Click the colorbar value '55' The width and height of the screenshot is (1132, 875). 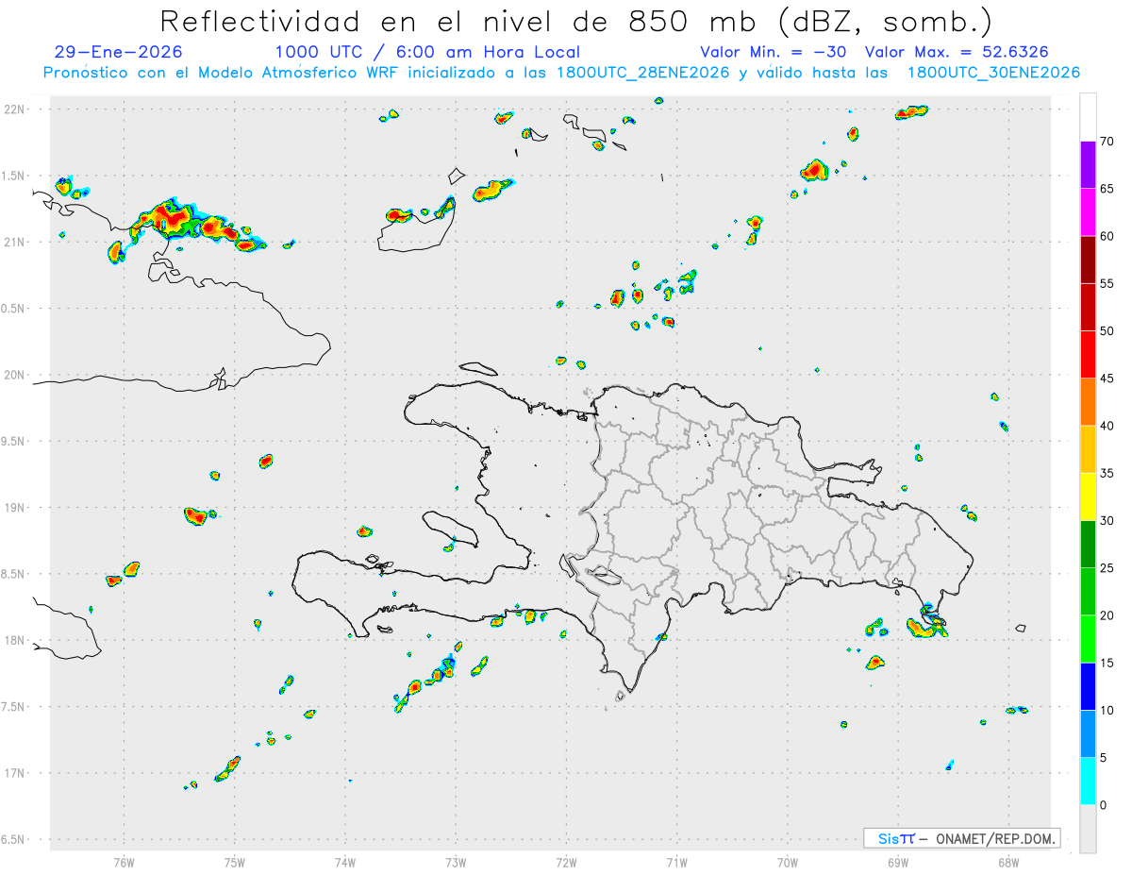pyautogui.click(x=1107, y=284)
